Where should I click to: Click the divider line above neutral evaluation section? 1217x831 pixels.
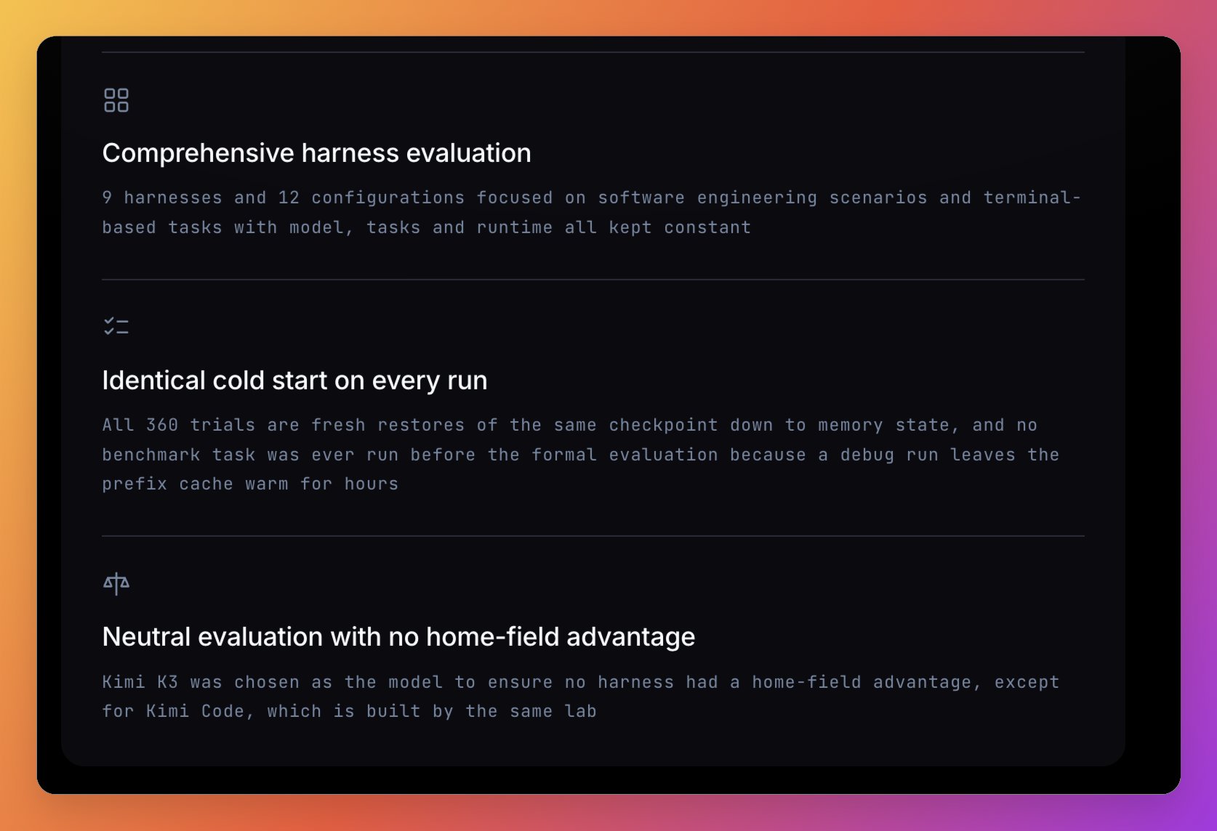pos(593,536)
